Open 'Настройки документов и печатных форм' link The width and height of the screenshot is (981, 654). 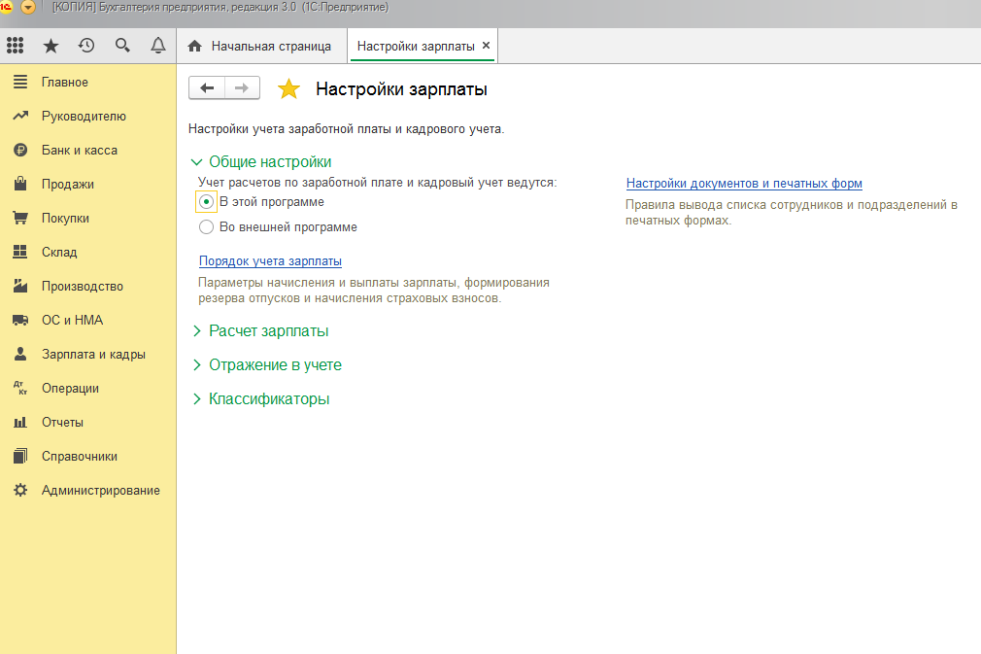click(744, 184)
